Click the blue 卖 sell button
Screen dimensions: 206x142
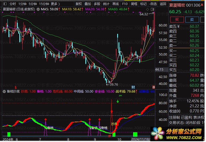pyautogui.click(x=192, y=20)
